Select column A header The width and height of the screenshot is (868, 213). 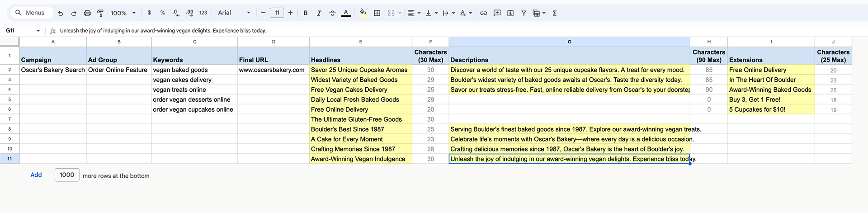53,42
